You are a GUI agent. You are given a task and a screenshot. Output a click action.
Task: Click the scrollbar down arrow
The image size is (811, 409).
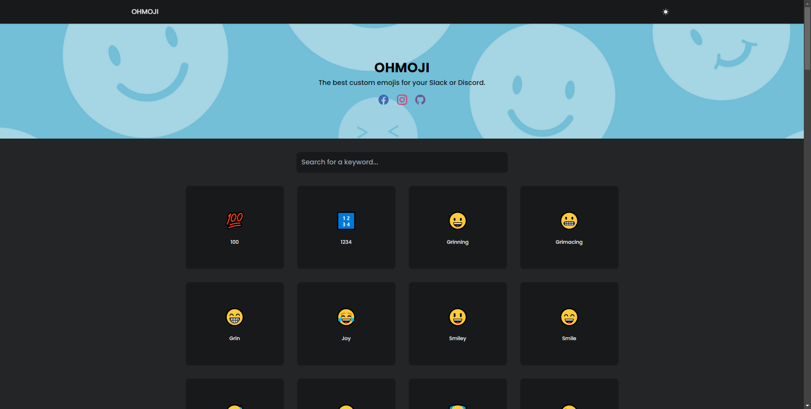pos(807,406)
